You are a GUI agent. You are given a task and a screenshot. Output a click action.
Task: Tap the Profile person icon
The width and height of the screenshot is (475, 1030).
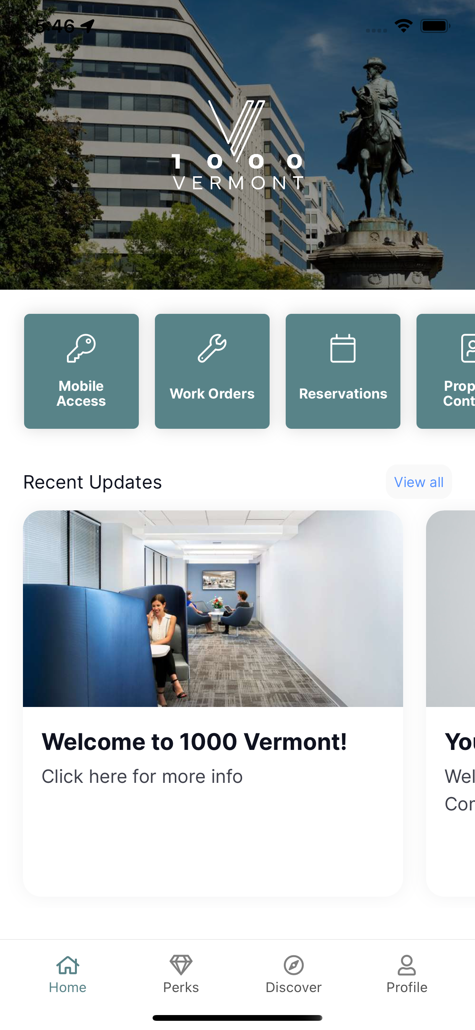tap(407, 965)
